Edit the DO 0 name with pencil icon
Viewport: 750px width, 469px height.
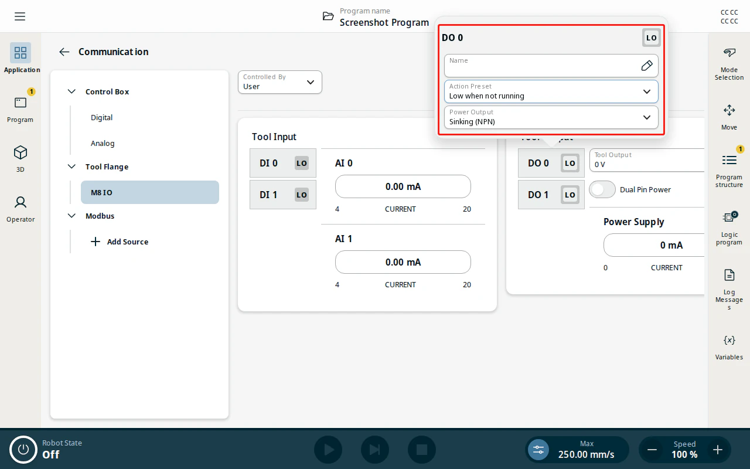(646, 66)
